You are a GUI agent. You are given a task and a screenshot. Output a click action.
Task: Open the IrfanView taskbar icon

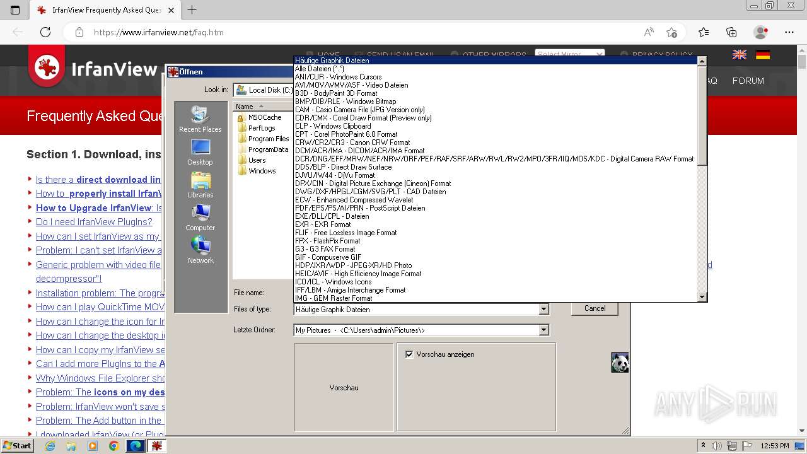157,446
